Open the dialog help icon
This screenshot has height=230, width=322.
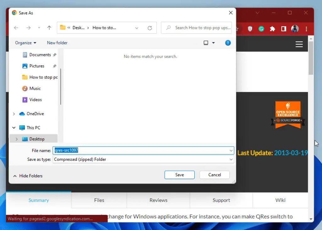tap(228, 42)
